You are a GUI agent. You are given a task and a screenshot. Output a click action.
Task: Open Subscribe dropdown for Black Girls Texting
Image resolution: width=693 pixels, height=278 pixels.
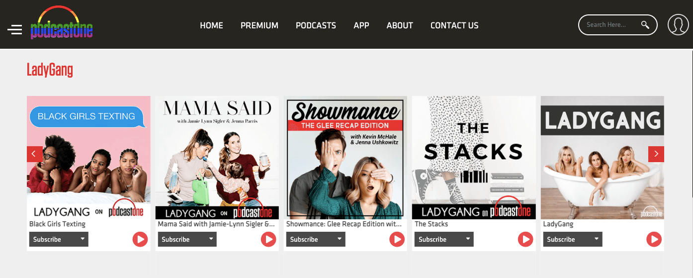click(x=59, y=239)
